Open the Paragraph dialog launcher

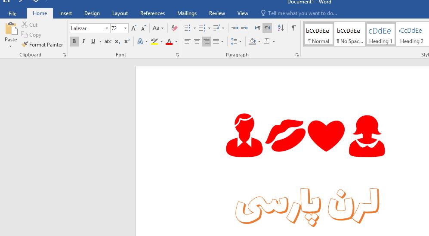coord(297,55)
